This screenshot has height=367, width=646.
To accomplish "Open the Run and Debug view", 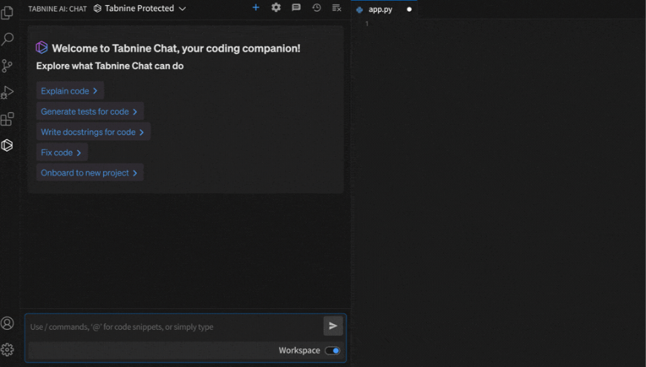I will pyautogui.click(x=7, y=92).
